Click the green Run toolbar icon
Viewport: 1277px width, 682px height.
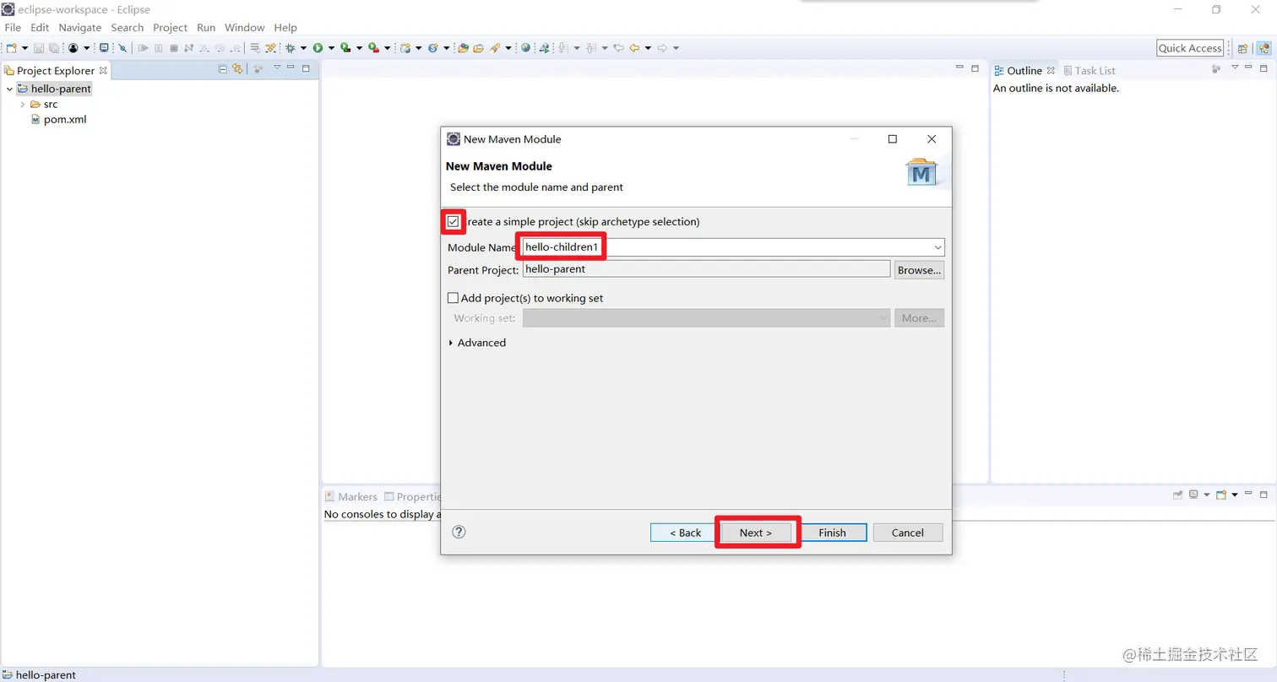click(x=318, y=48)
